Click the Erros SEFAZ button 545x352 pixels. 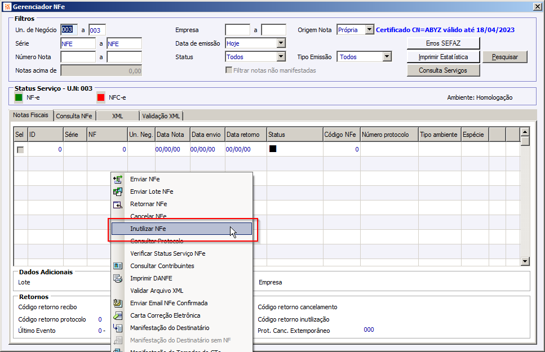click(443, 43)
